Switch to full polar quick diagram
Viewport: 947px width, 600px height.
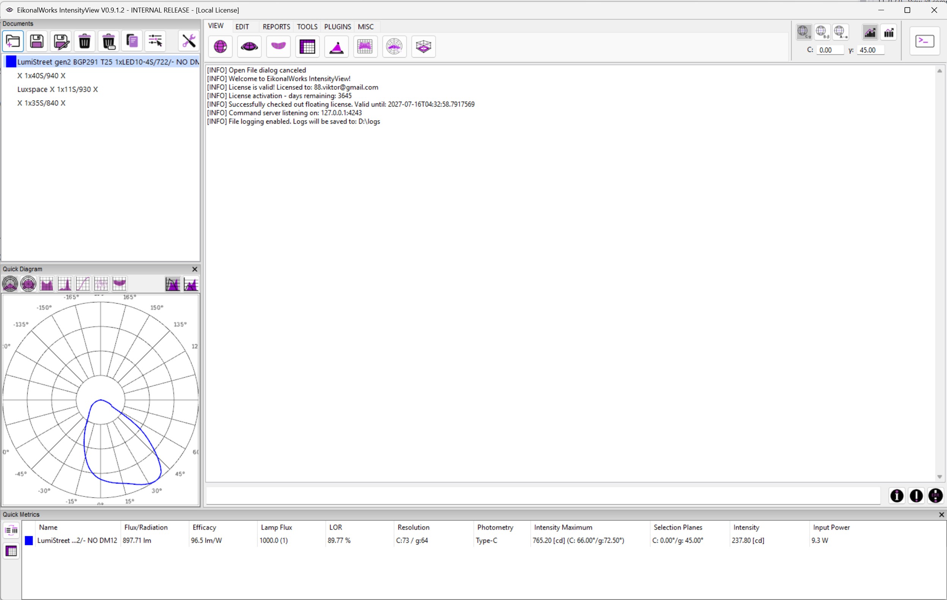(28, 283)
